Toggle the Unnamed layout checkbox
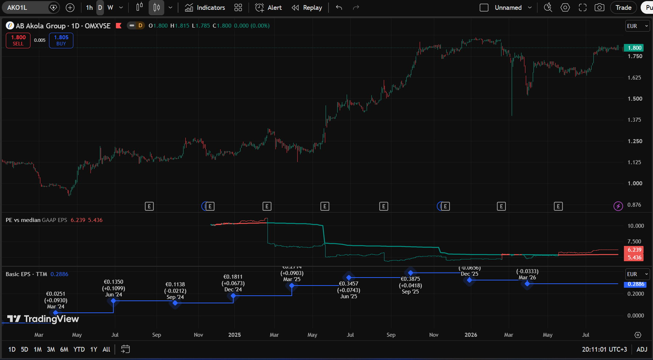653x360 pixels. pyautogui.click(x=484, y=8)
